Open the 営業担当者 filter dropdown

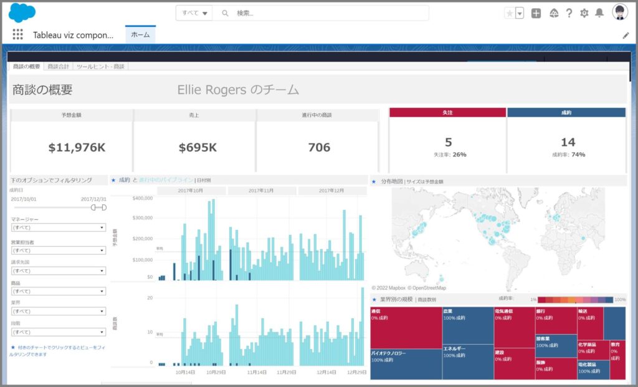pyautogui.click(x=58, y=250)
